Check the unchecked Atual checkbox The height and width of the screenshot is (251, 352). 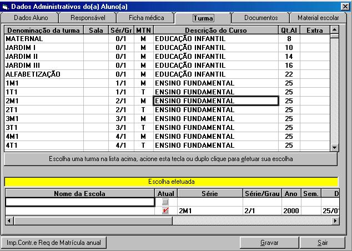click(x=165, y=202)
